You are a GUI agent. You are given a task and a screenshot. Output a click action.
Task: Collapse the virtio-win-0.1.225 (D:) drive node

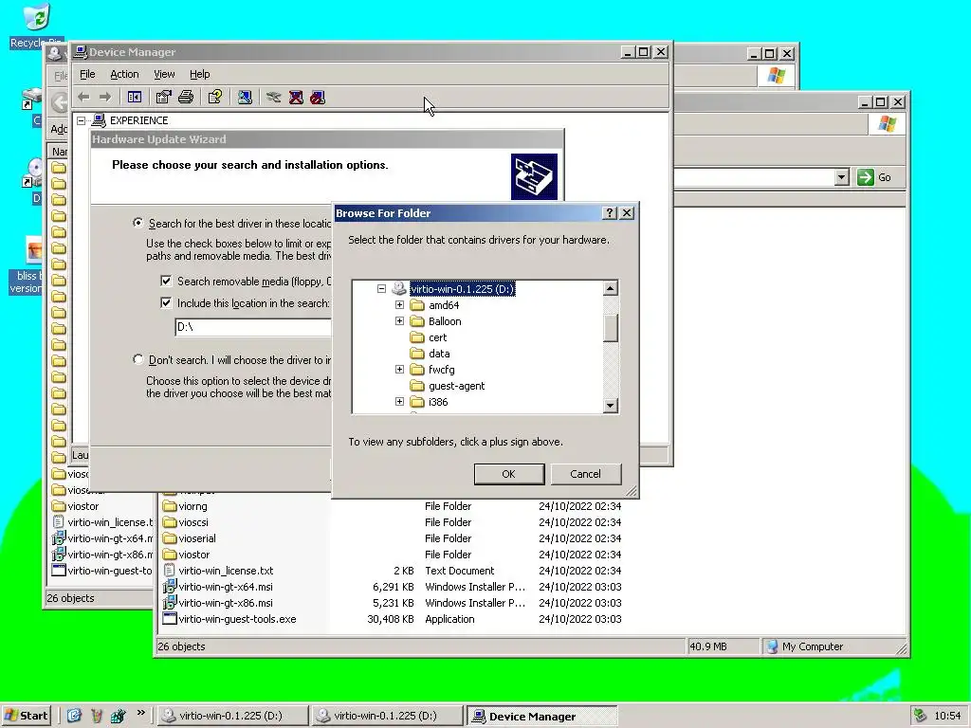(x=381, y=289)
